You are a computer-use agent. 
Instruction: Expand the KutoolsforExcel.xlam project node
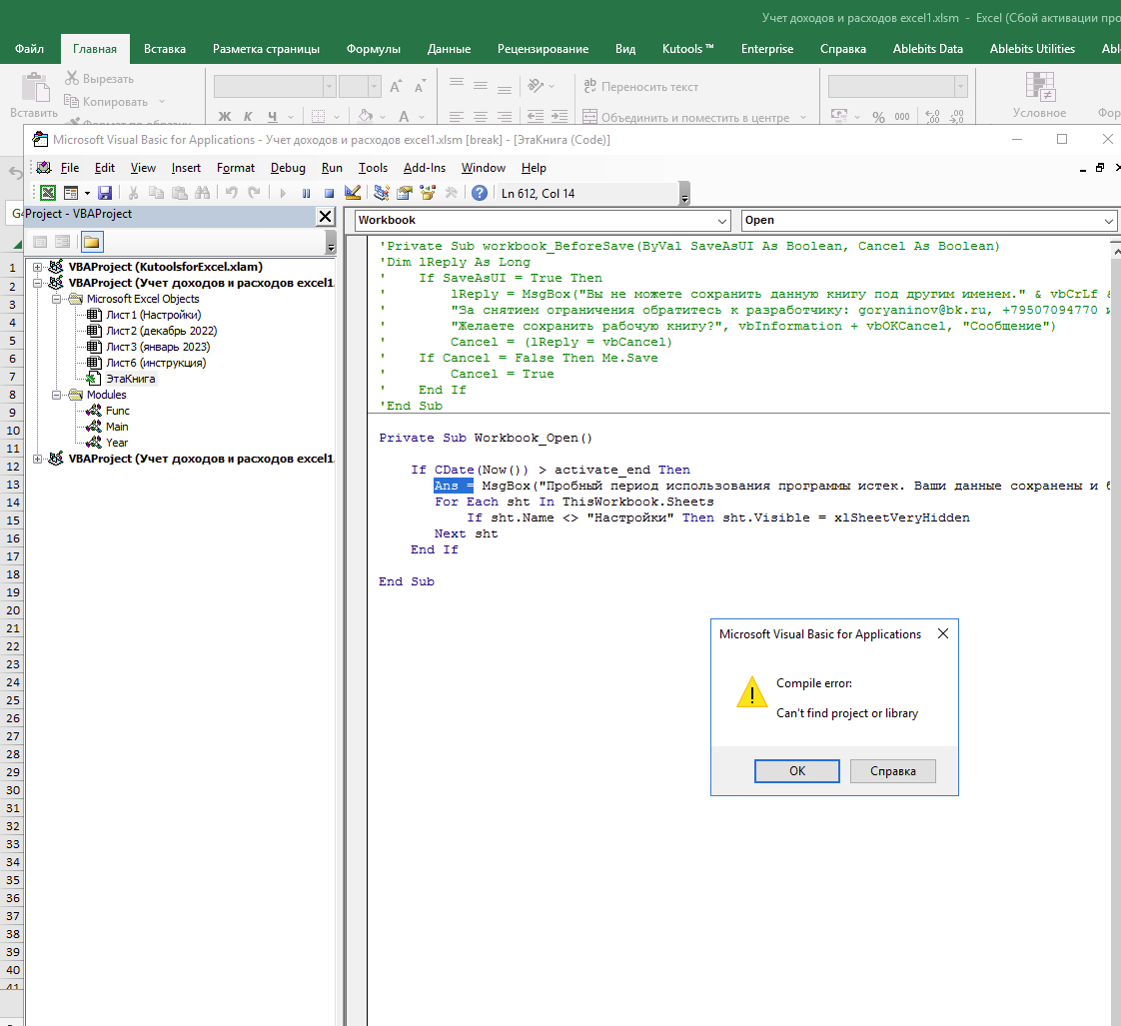[38, 267]
